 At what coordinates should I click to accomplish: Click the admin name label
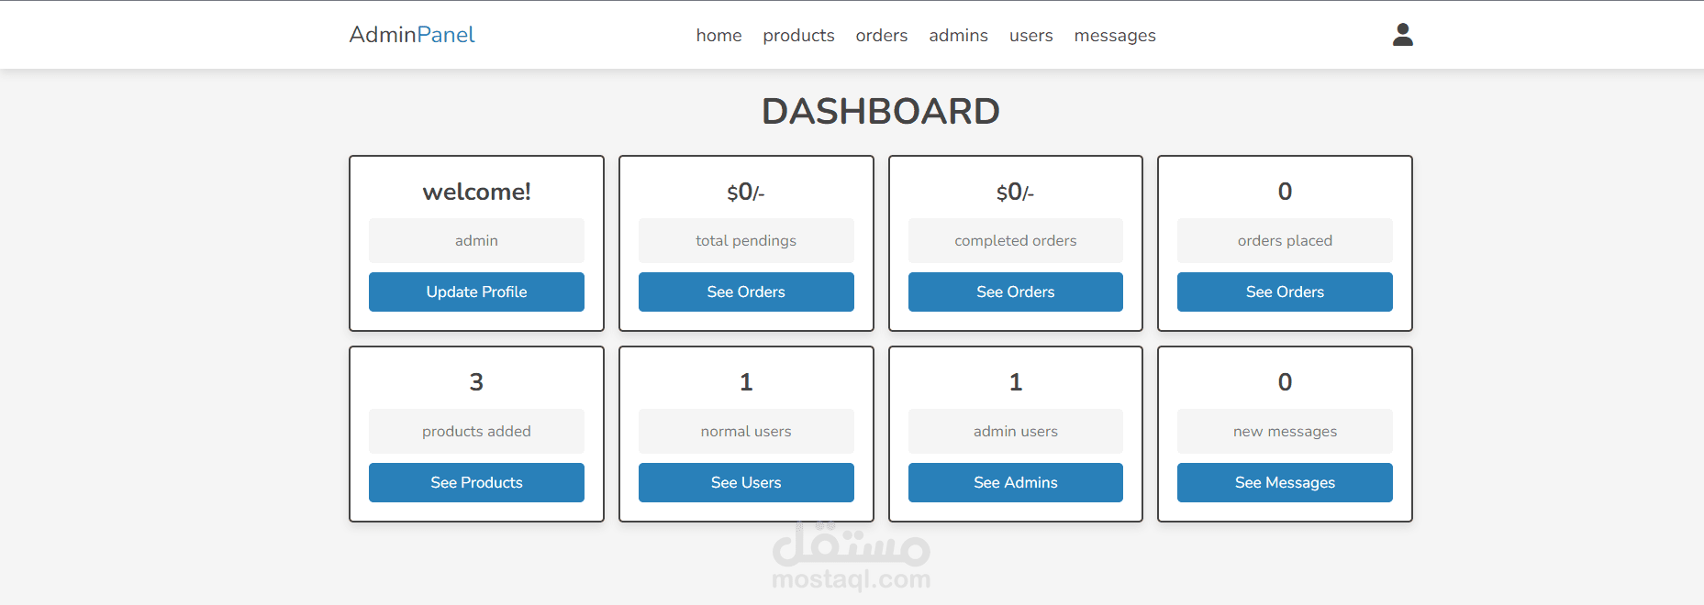(476, 240)
